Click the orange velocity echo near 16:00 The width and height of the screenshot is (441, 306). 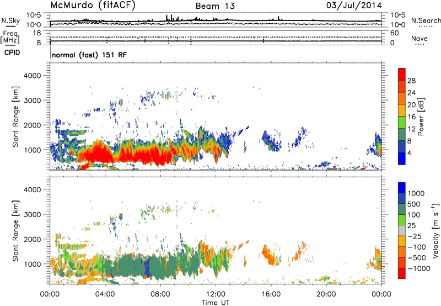coord(269,256)
